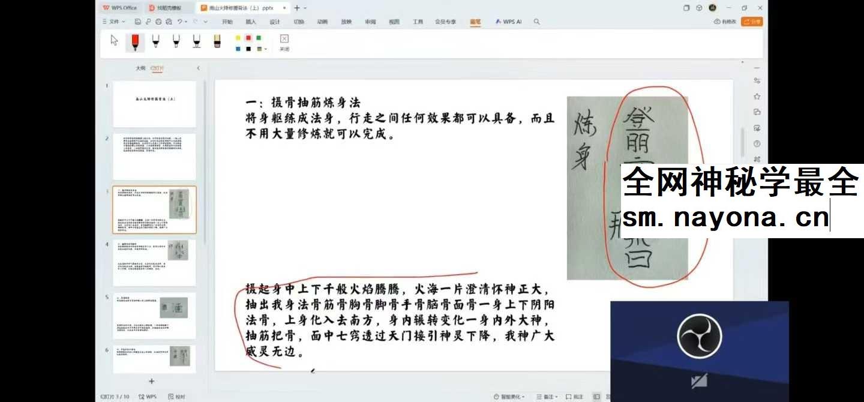Screen dimensions: 864x402
Task: Open the 文件 menu
Action: pyautogui.click(x=114, y=22)
